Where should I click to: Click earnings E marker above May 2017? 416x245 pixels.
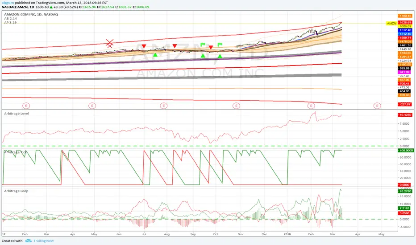(92, 106)
